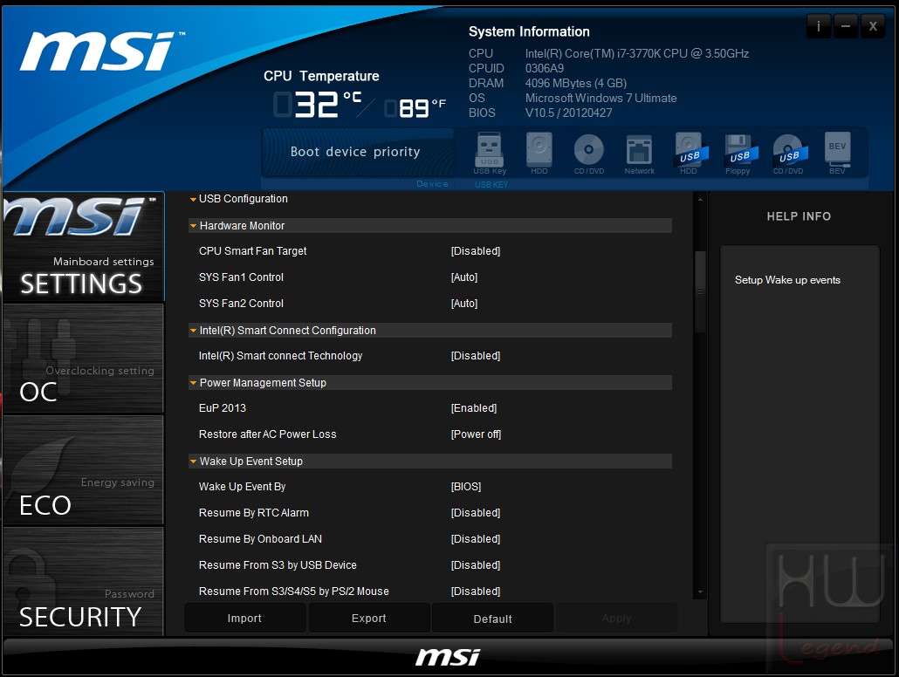This screenshot has height=677, width=899.
Task: Click the Import button
Action: pos(244,618)
